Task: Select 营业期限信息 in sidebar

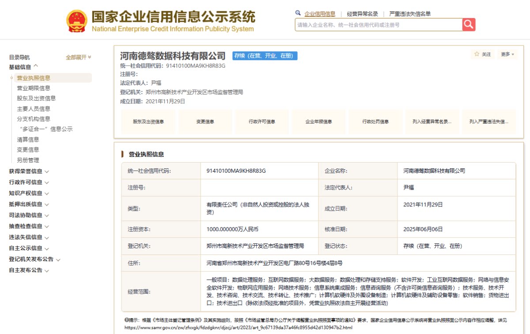Action: coord(34,88)
